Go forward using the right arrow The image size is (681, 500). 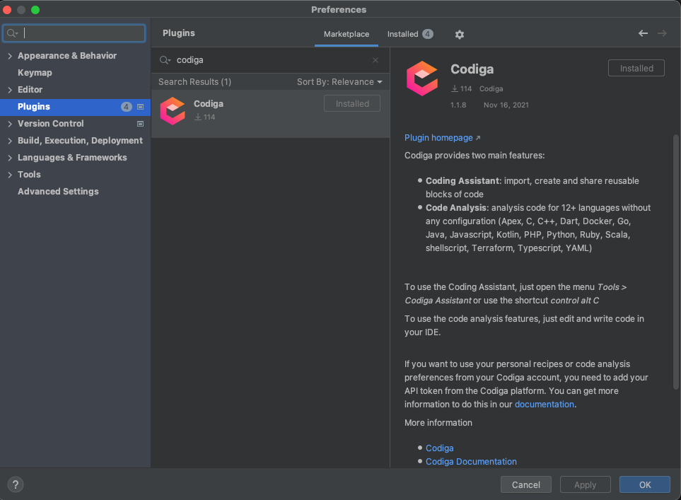click(x=662, y=33)
